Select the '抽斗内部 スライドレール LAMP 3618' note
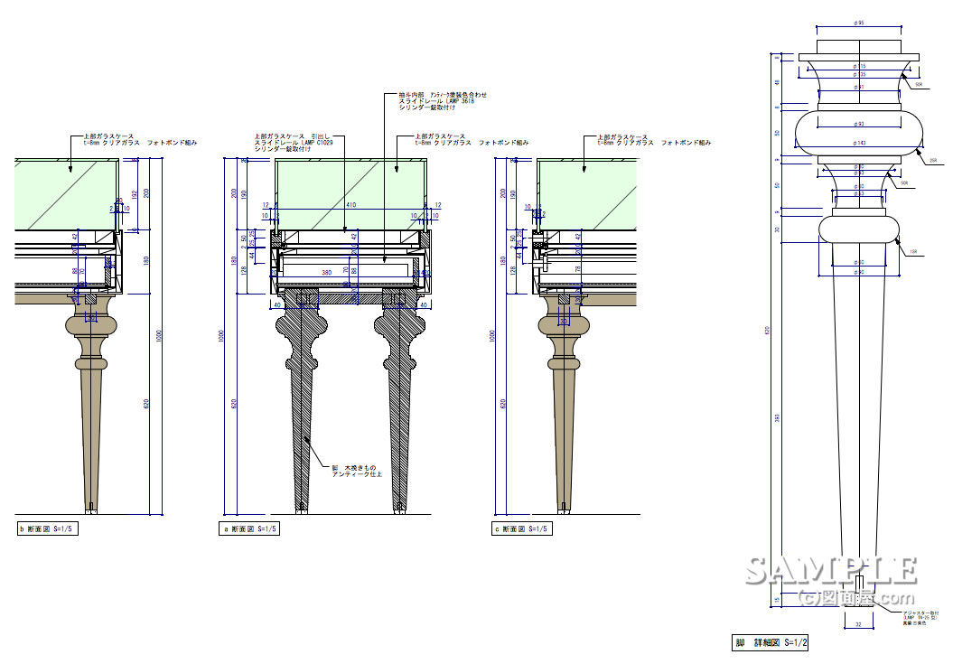This screenshot has height=664, width=953. coord(443,101)
